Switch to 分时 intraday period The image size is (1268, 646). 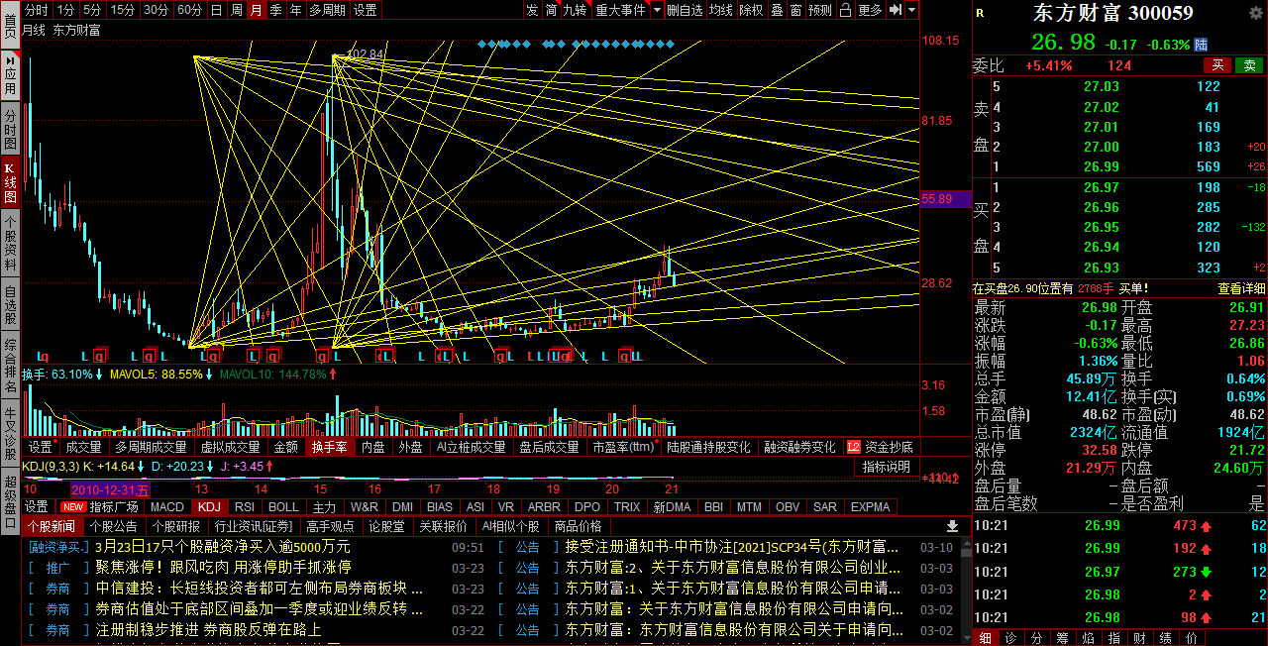click(37, 10)
